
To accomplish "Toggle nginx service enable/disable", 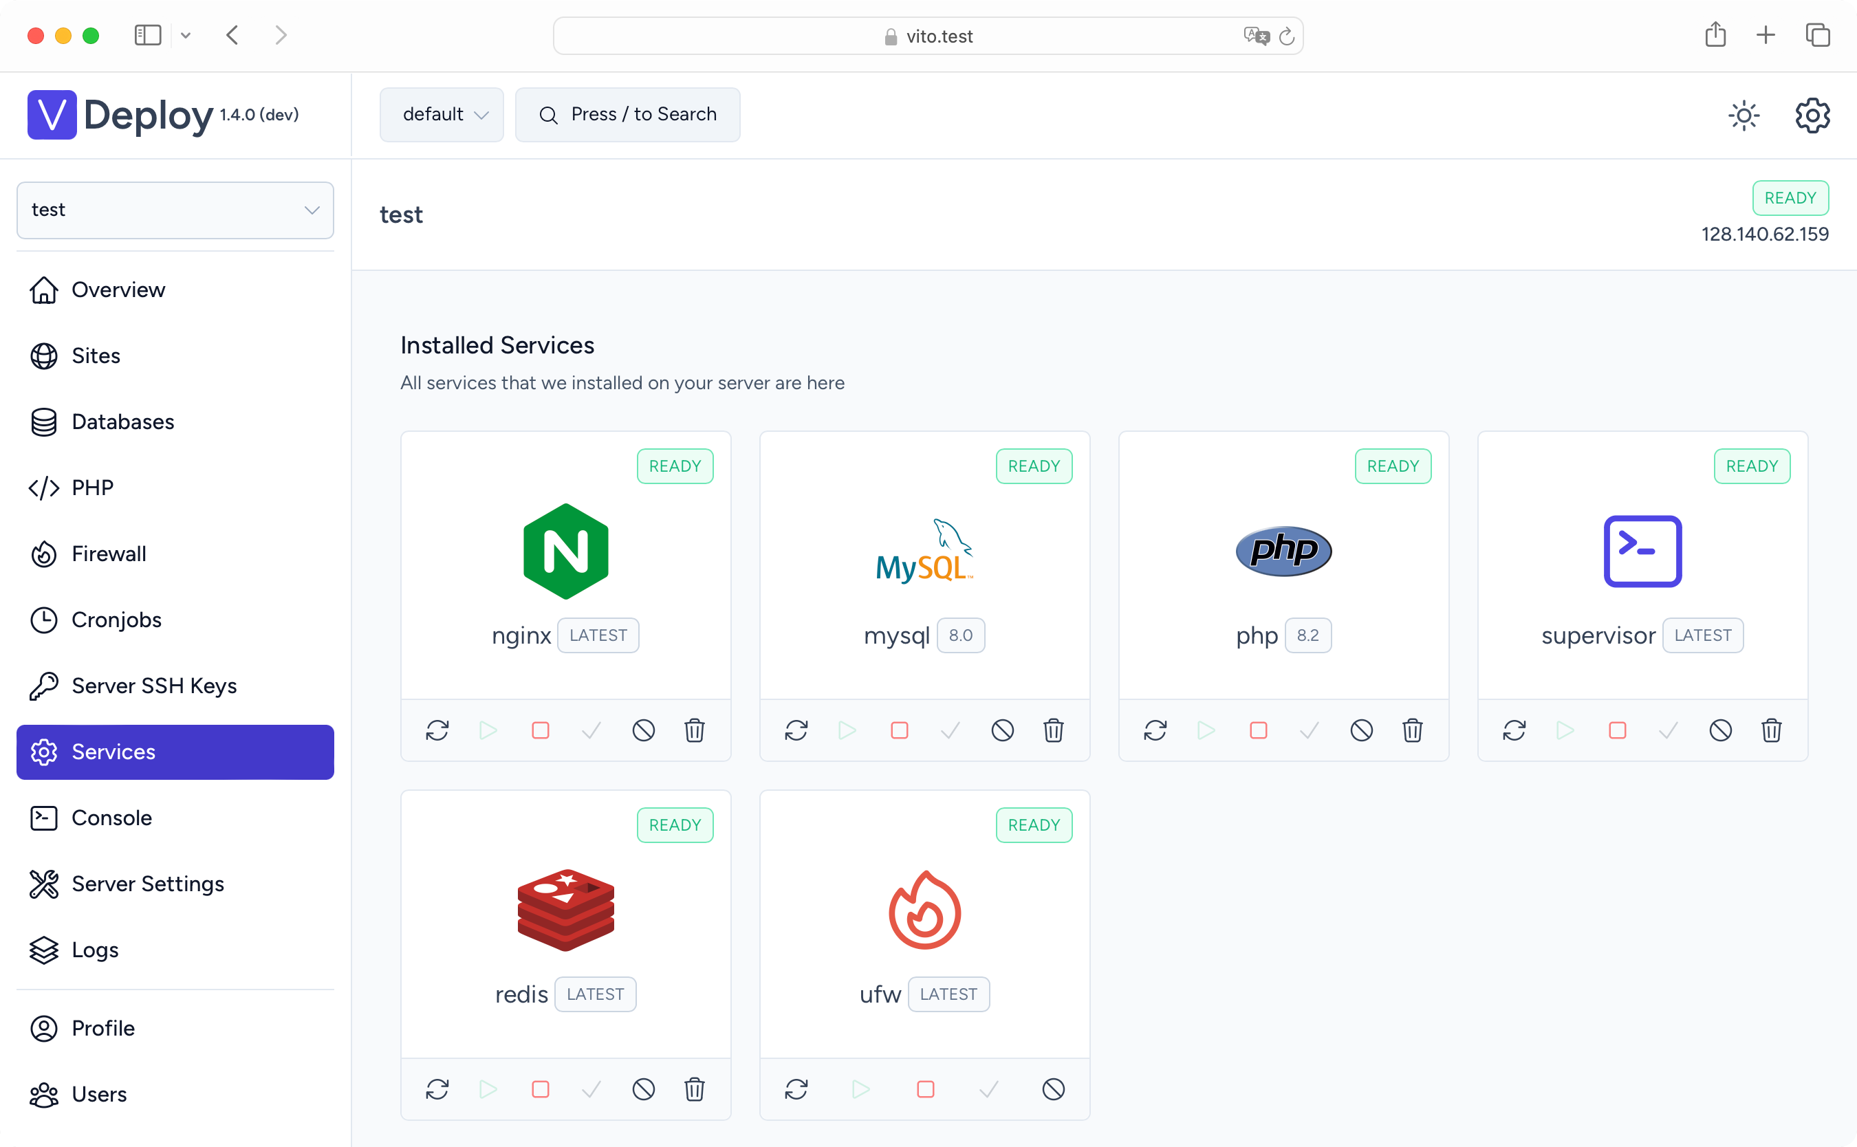I will [643, 730].
